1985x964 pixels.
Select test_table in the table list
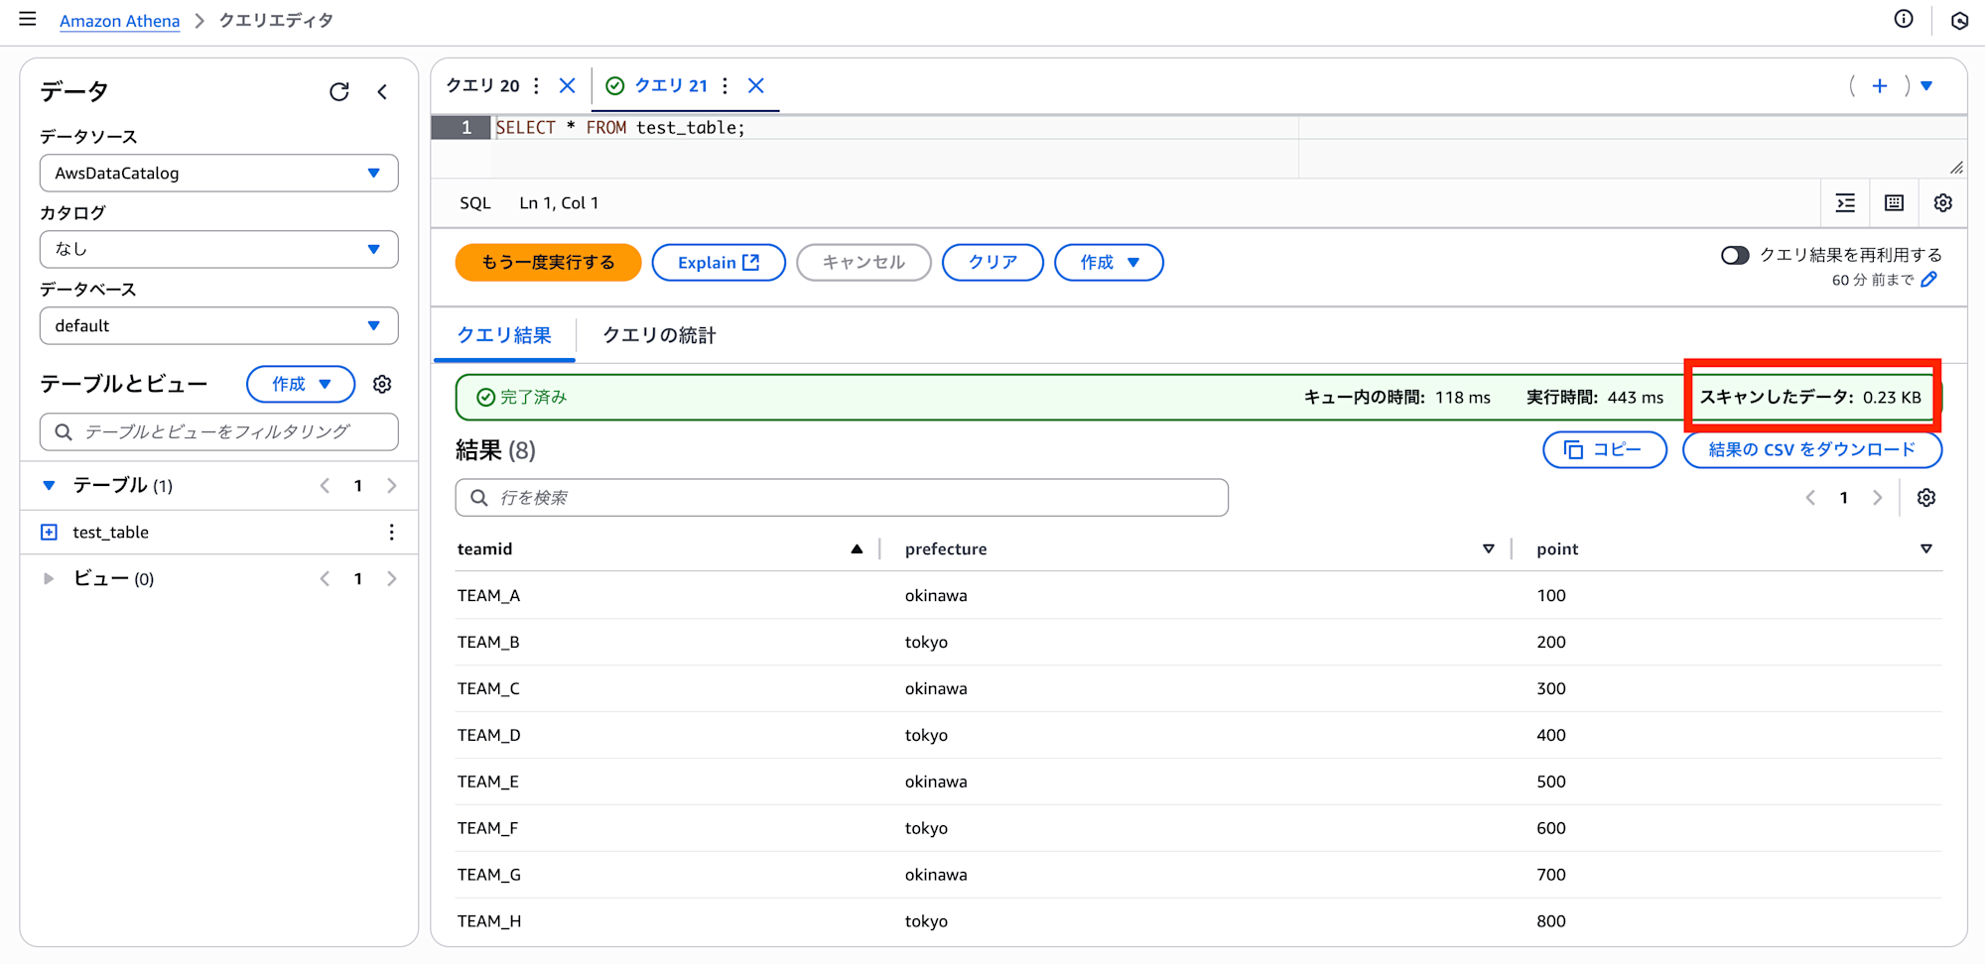110,533
